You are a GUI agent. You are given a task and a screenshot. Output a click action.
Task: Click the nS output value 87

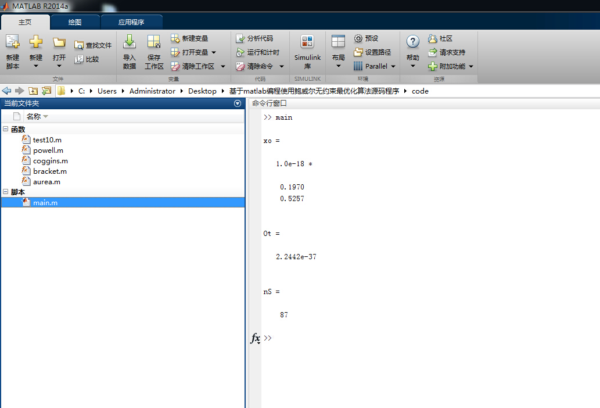tap(284, 315)
